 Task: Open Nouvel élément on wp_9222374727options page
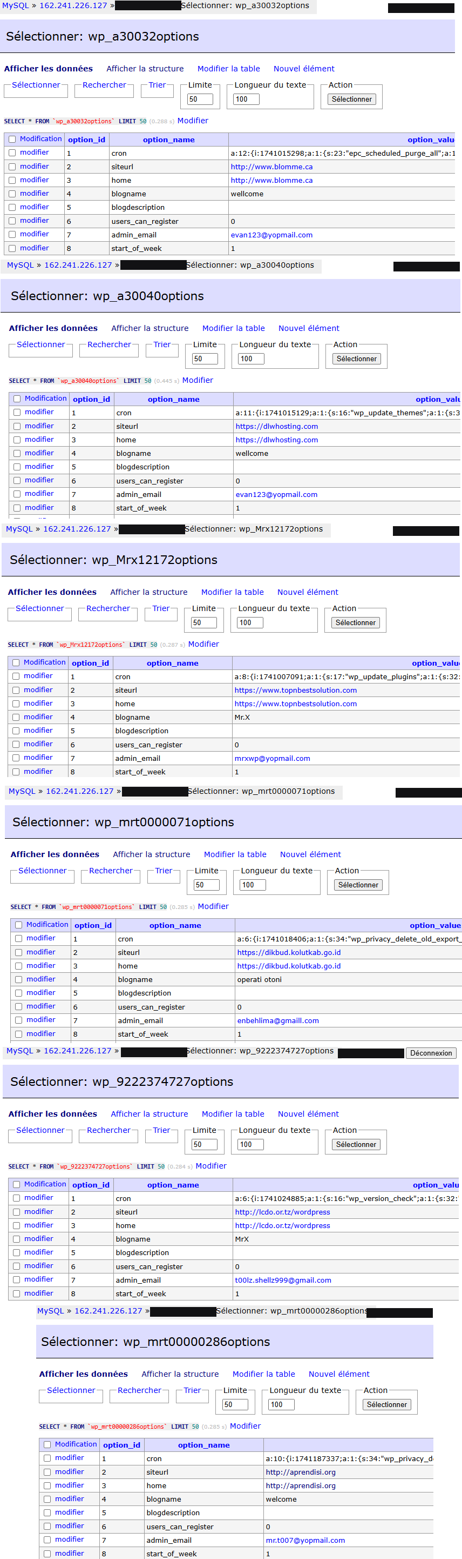pyautogui.click(x=308, y=1113)
